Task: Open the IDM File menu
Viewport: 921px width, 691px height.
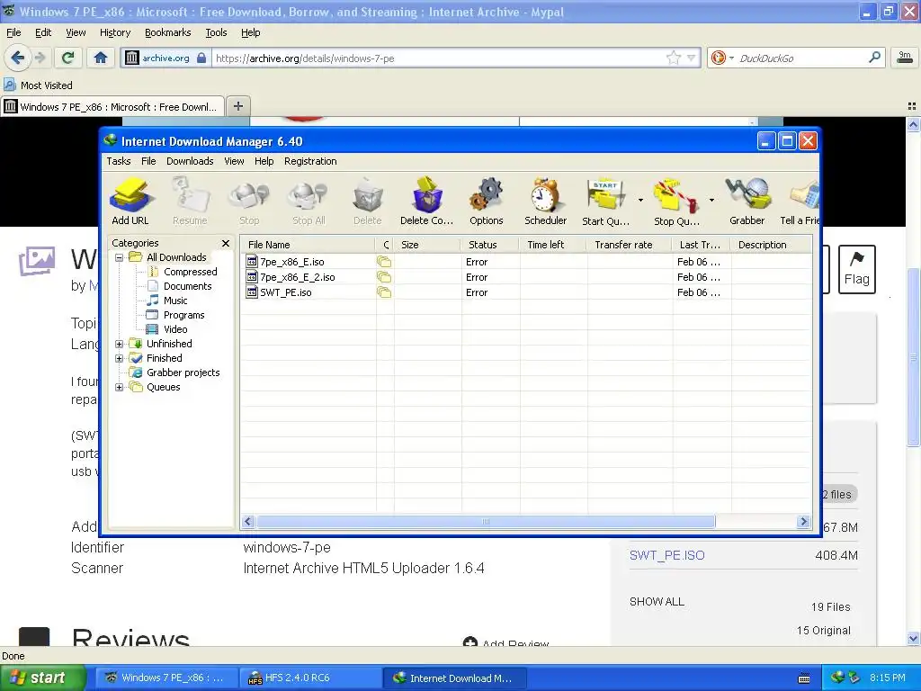Action: tap(148, 161)
